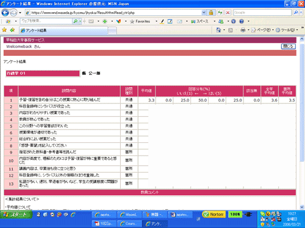Refresh the page with the green arrows icon
This screenshot has width=305, height=228.
click(x=220, y=13)
